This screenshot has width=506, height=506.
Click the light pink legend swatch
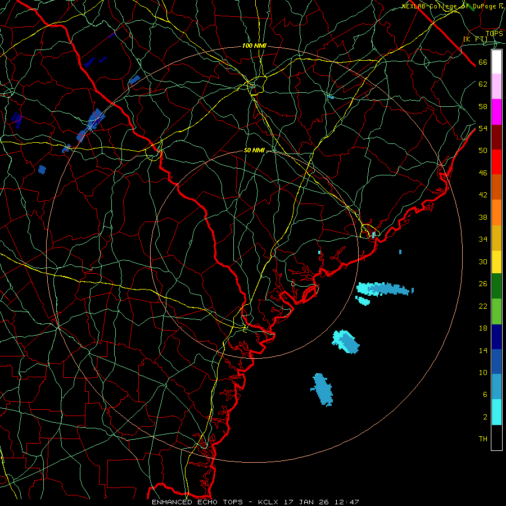click(496, 86)
